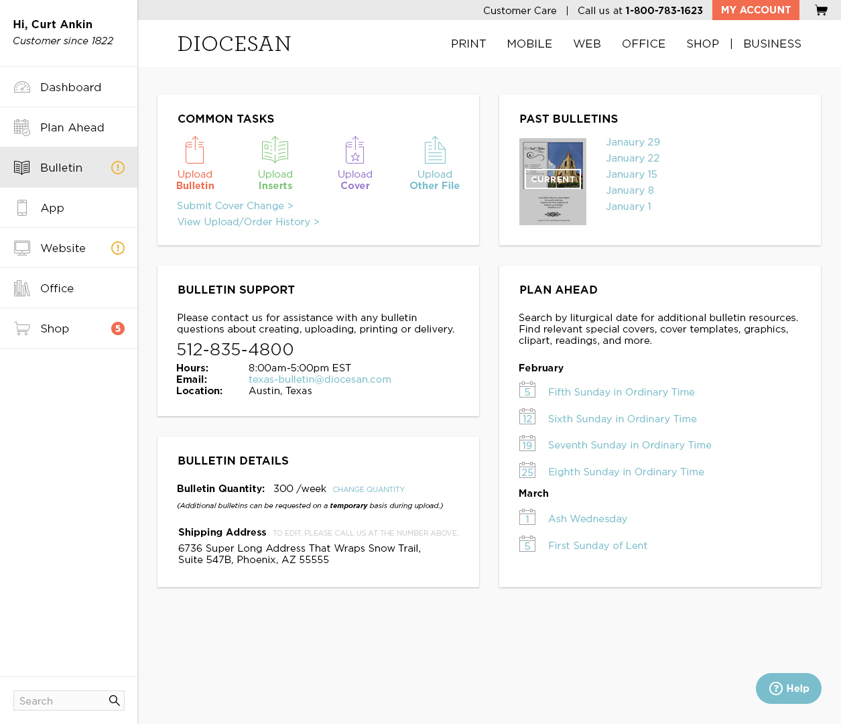Choose the Upload Other File icon

[x=434, y=151]
